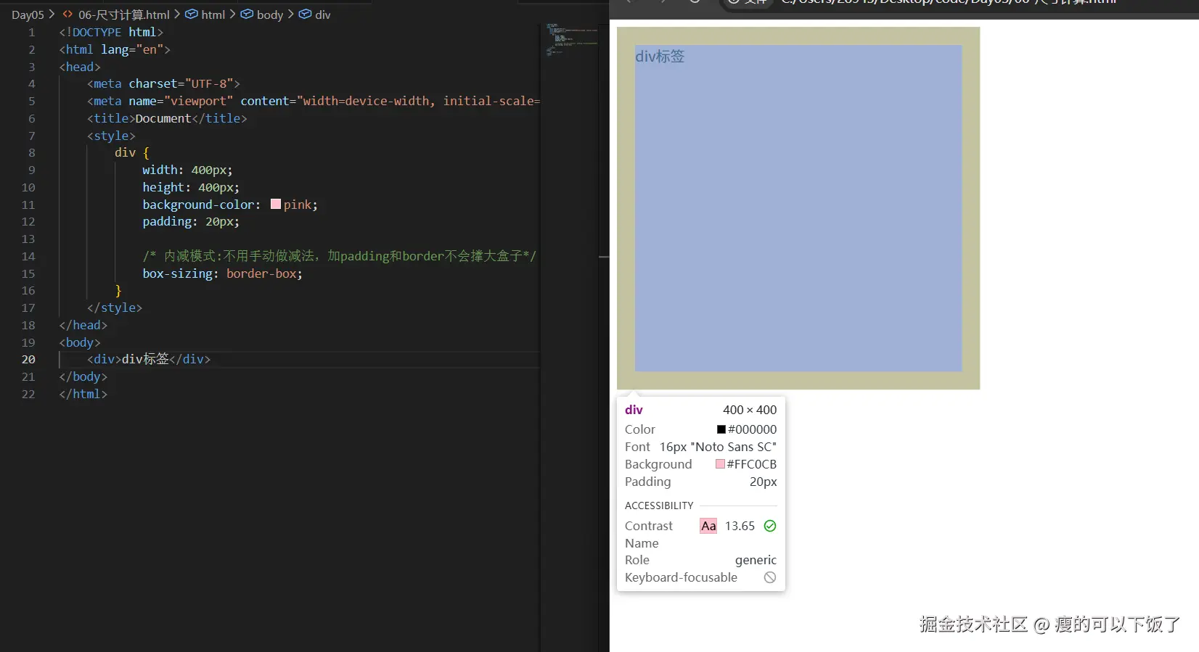This screenshot has height=652, width=1199.
Task: Click the keyboard-focusable not-allowed icon
Action: [770, 577]
